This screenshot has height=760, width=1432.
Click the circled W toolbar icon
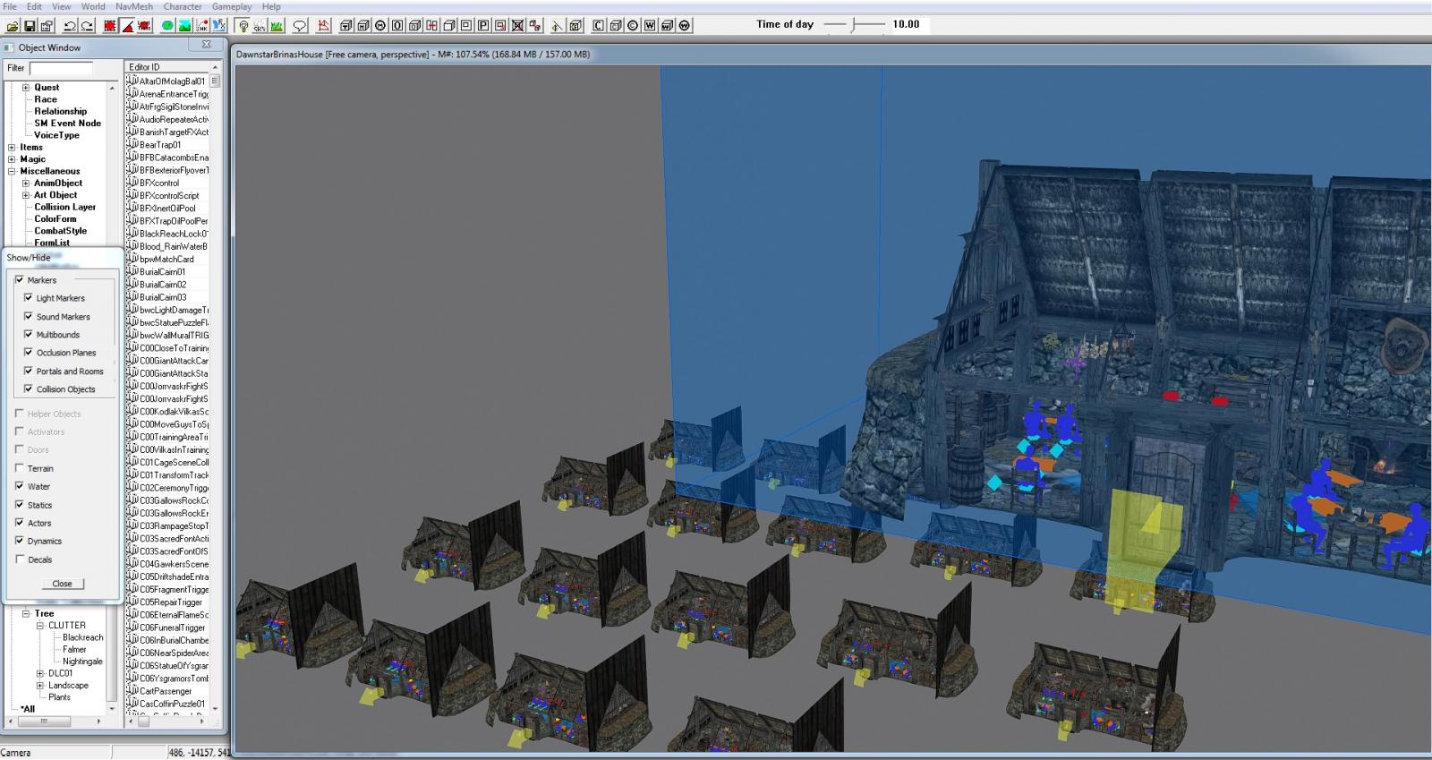[x=685, y=26]
